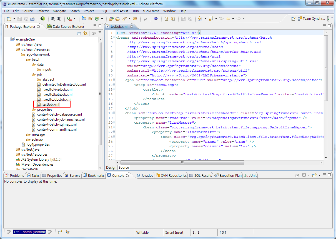Switch to the Data Source Explorer tab

tap(66, 26)
